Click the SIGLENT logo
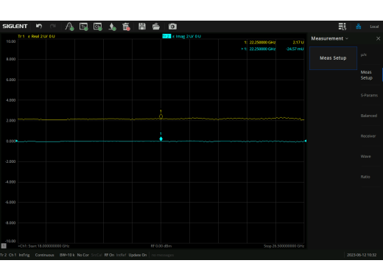Viewport: 383px width, 280px height. click(15, 27)
